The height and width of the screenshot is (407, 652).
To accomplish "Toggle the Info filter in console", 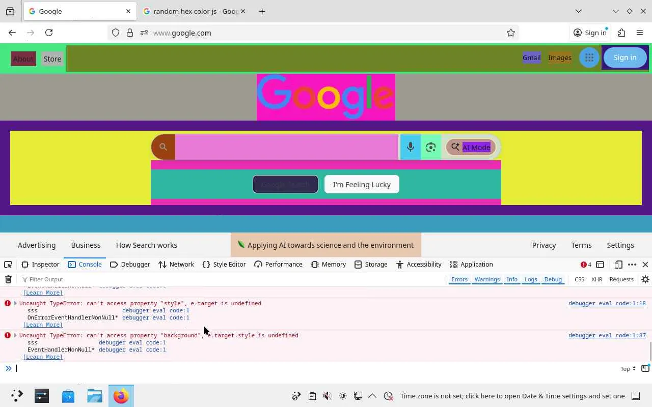I will click(x=512, y=279).
